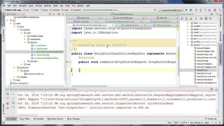Expand the clean plugin in Maven panel
This screenshot has width=224, height=126.
pyautogui.click(x=188, y=23)
